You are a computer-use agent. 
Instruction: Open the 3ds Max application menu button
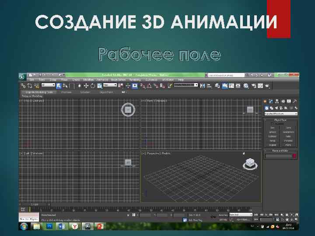click(22, 76)
